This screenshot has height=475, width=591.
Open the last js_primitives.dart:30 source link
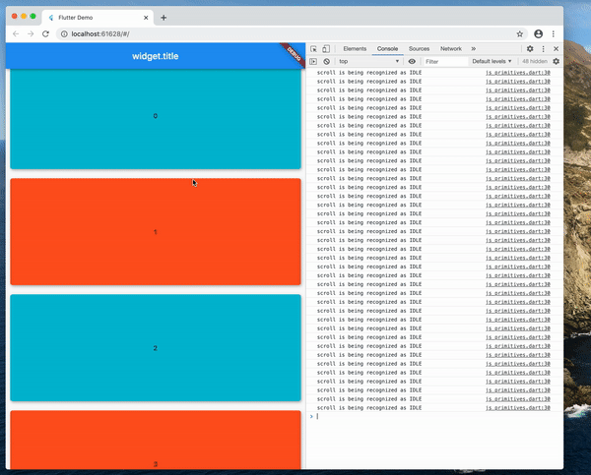coord(518,408)
